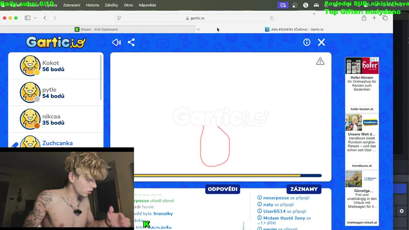The image size is (409, 230).
Task: Select player name nikcaa
Action: click(x=51, y=117)
